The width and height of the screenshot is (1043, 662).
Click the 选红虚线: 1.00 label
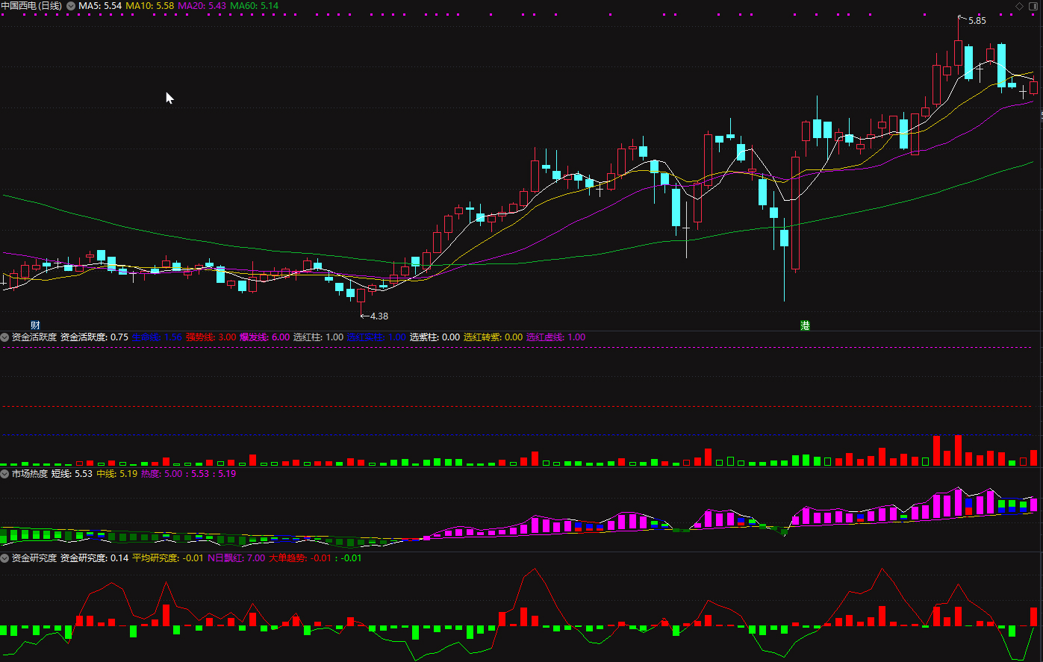tap(556, 337)
